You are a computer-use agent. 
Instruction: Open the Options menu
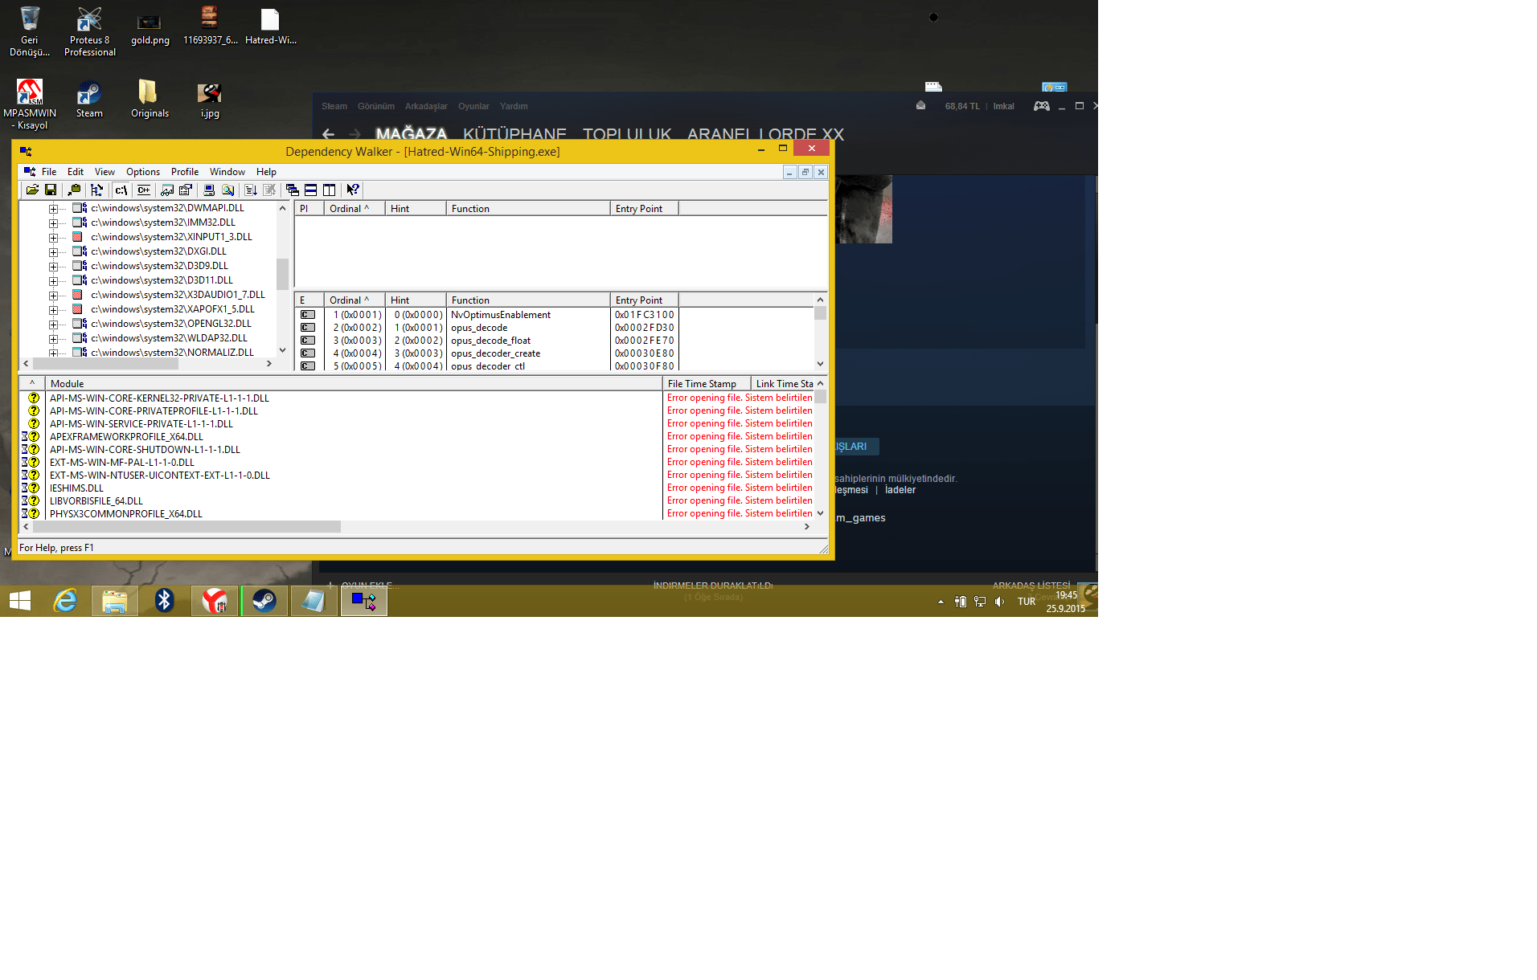[x=143, y=172]
